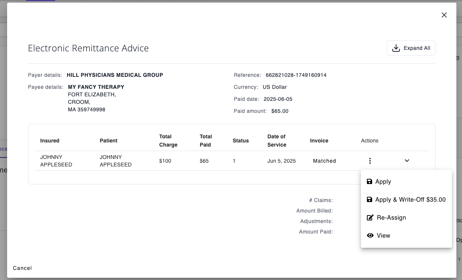Select View in the actions menu
This screenshot has width=462, height=280.
(x=383, y=236)
